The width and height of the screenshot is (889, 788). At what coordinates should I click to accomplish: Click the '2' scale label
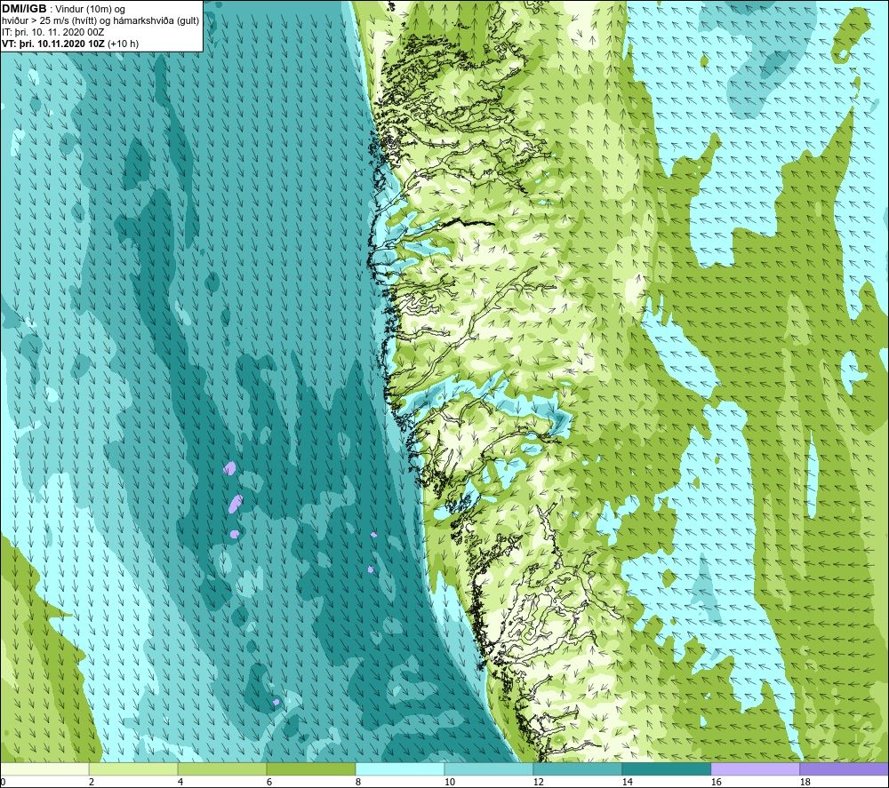tap(92, 782)
